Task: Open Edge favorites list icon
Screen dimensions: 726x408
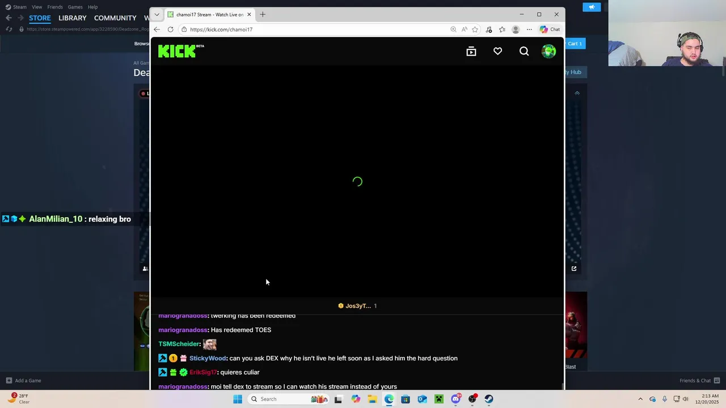Action: [x=502, y=29]
